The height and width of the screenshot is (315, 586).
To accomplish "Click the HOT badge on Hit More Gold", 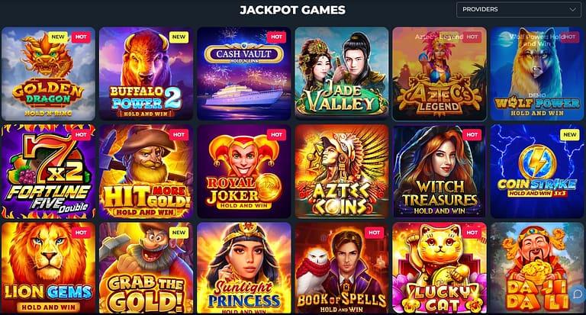I will point(179,135).
